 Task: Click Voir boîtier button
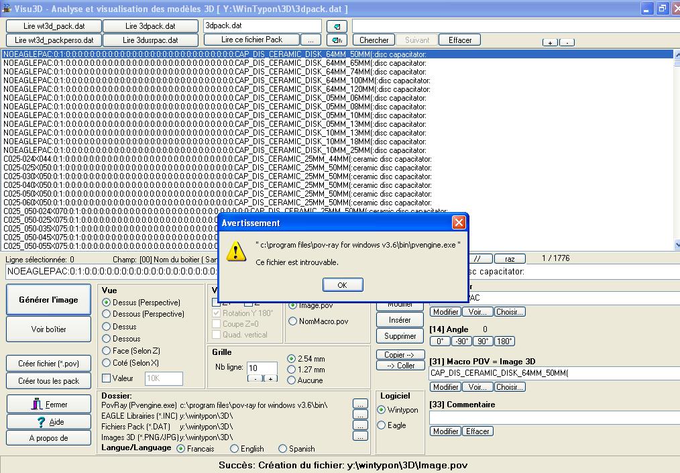pos(48,329)
